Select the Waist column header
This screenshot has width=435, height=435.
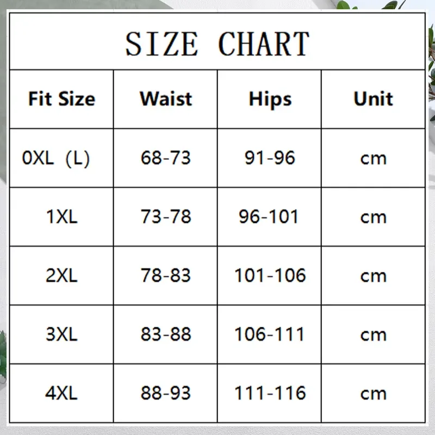166,99
